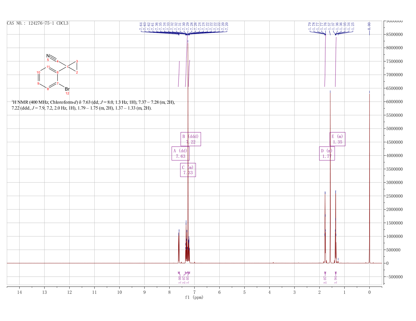This screenshot has height=321, width=416.
Task: Click the 14 ppm axis tick label
Action: tap(19, 292)
